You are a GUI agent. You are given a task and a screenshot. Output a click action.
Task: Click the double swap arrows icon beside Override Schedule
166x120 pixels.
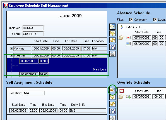tap(112, 104)
